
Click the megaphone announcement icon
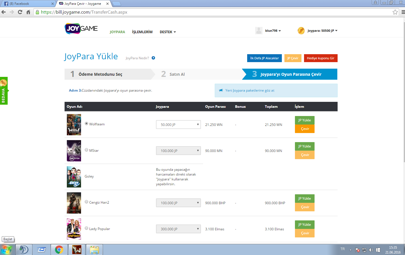pos(221,90)
